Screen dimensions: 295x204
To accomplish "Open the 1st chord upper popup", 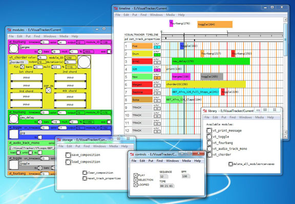I will 27,77.
